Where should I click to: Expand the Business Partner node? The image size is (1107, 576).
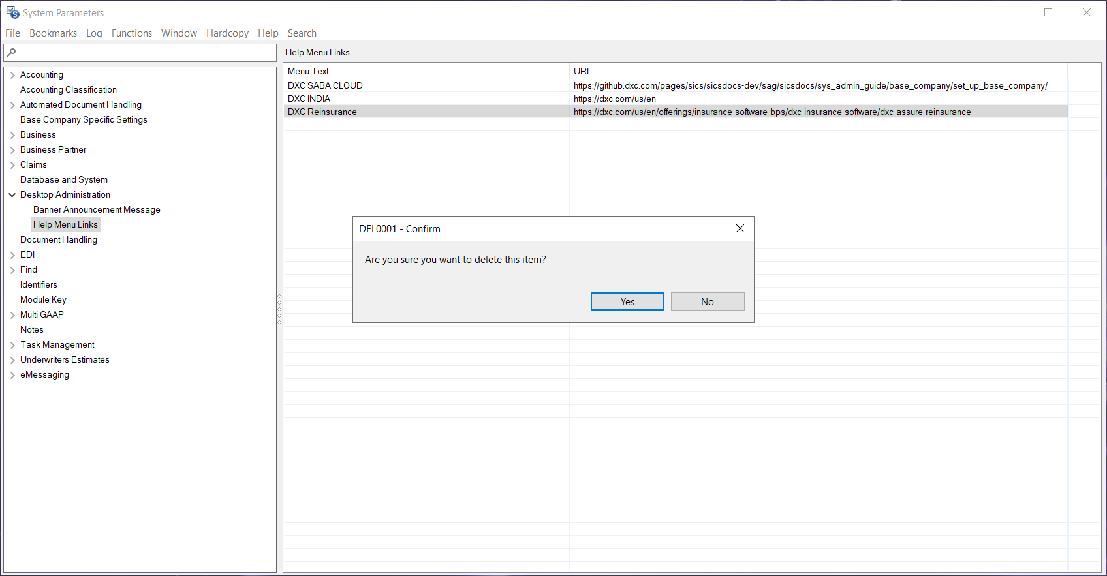[x=12, y=150]
